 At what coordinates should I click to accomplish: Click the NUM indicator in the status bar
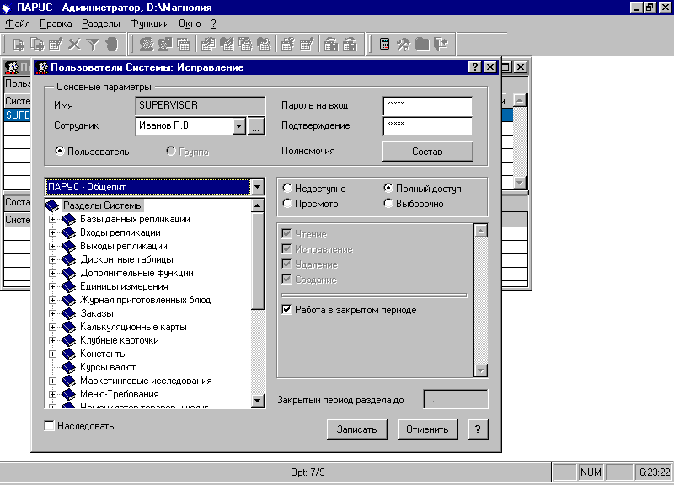tap(591, 472)
